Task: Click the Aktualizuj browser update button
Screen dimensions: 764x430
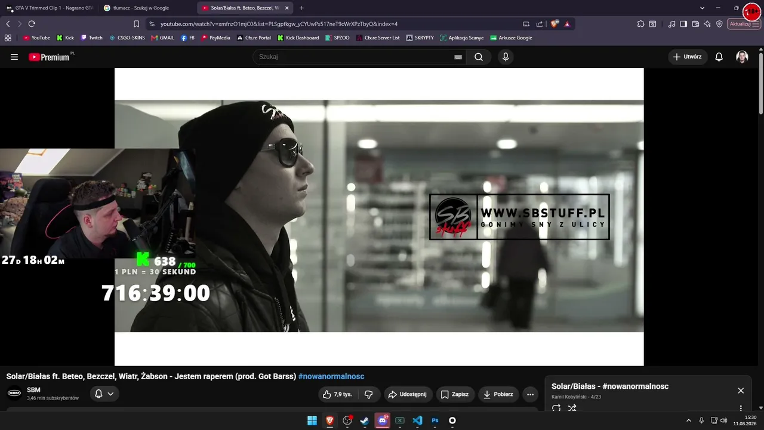Action: (744, 24)
